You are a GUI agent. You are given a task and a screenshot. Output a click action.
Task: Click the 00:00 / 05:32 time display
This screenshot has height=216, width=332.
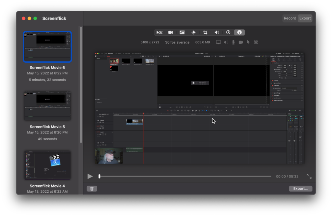pos(287,176)
